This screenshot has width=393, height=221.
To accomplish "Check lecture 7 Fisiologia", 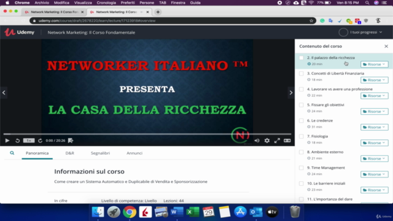I will click(x=302, y=136).
